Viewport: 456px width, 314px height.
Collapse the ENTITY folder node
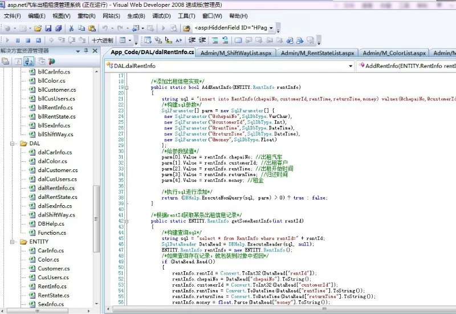(x=12, y=242)
